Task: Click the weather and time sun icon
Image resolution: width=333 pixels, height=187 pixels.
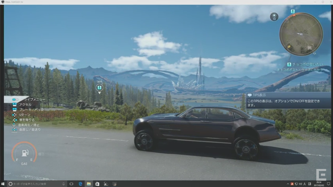Action: coord(274,16)
